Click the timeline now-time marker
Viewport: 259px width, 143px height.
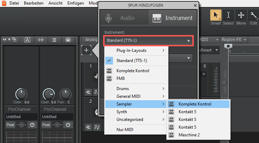[x=228, y=46]
